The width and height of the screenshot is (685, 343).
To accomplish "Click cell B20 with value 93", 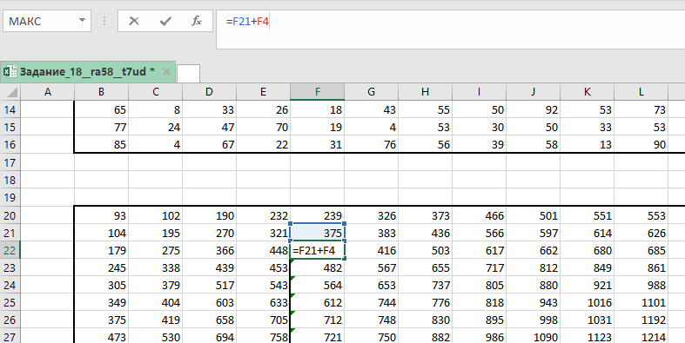I will pos(101,215).
